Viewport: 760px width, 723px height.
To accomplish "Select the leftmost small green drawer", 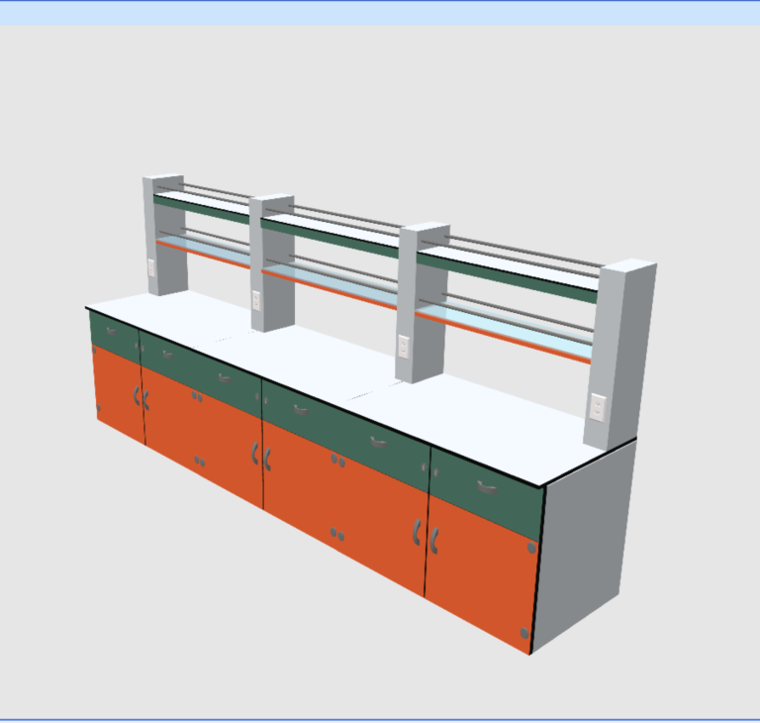I will 115,337.
